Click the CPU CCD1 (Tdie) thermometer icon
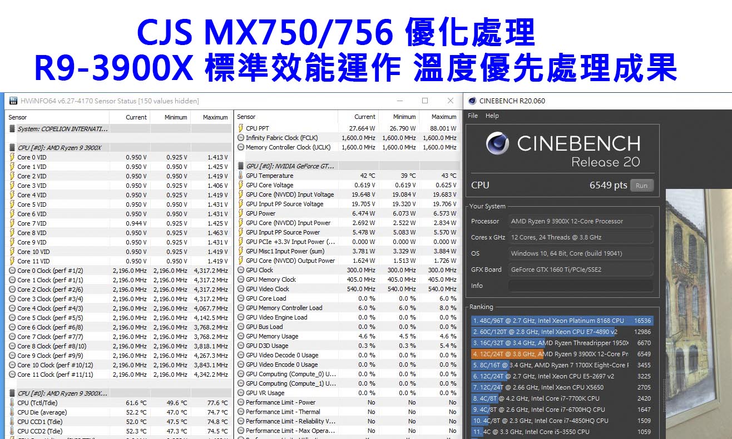The height and width of the screenshot is (439, 732). 12,422
